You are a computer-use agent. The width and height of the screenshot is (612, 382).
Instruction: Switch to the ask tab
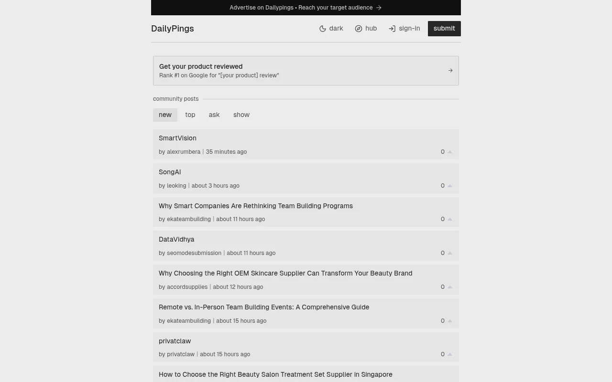pyautogui.click(x=214, y=115)
